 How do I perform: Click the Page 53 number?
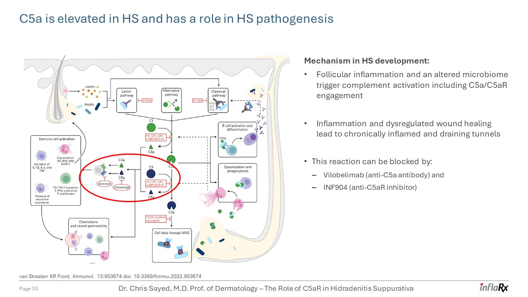[29, 289]
